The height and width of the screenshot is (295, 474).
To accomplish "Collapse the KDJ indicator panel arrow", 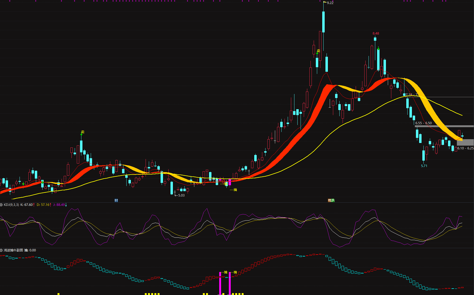I will tap(1, 205).
